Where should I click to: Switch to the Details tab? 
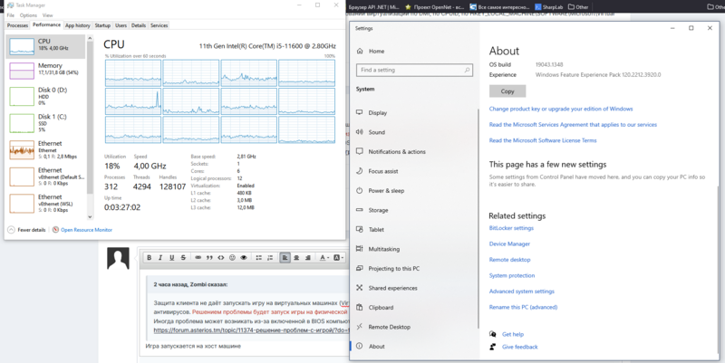coord(139,25)
